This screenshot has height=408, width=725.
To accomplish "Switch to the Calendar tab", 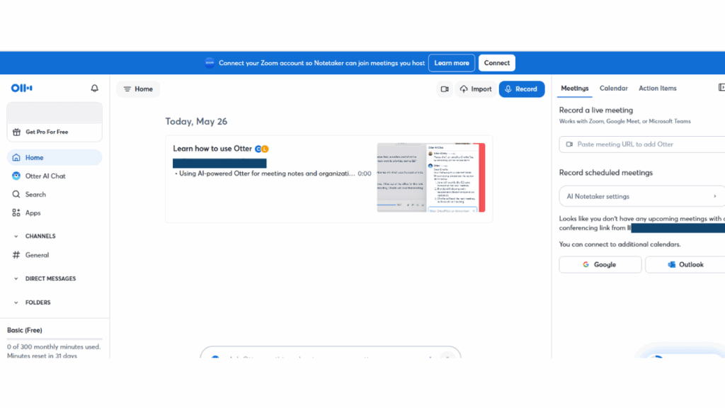I will tap(614, 89).
